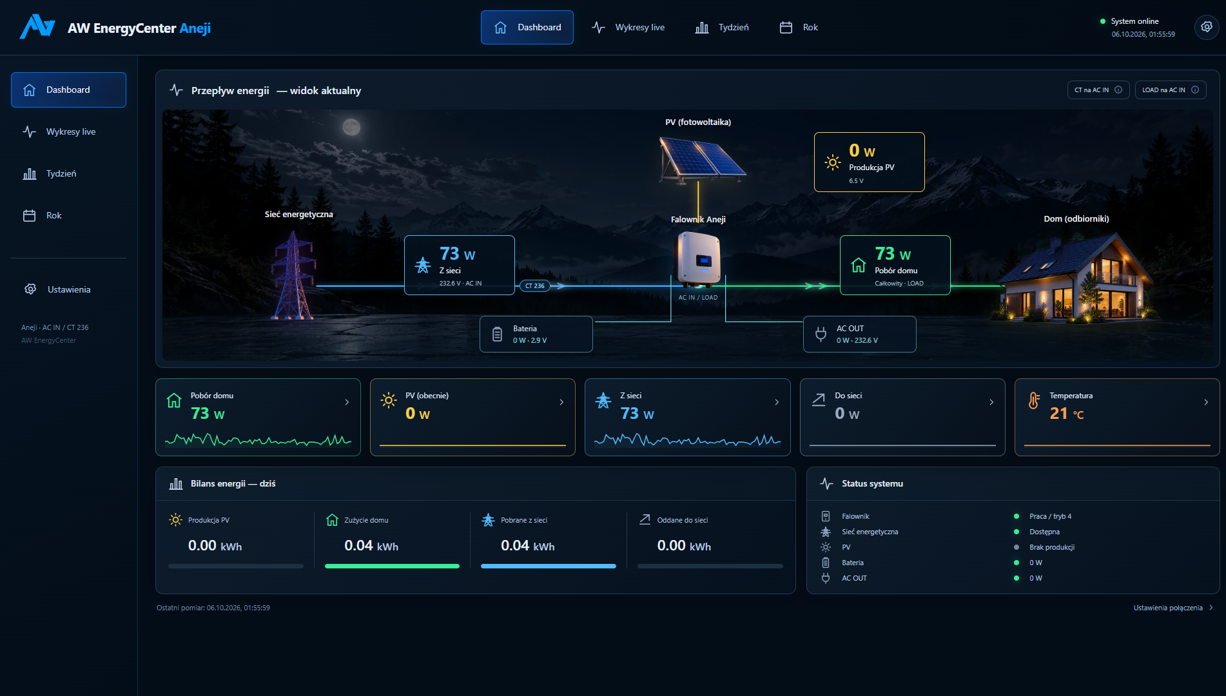The height and width of the screenshot is (696, 1226).
Task: Expand Pobór domu card chevron
Action: click(x=347, y=402)
